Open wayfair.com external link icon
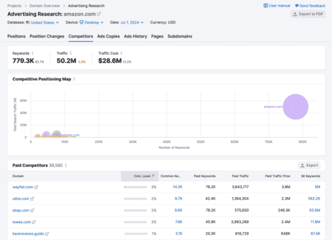This screenshot has width=332, height=240. pyautogui.click(x=36, y=187)
